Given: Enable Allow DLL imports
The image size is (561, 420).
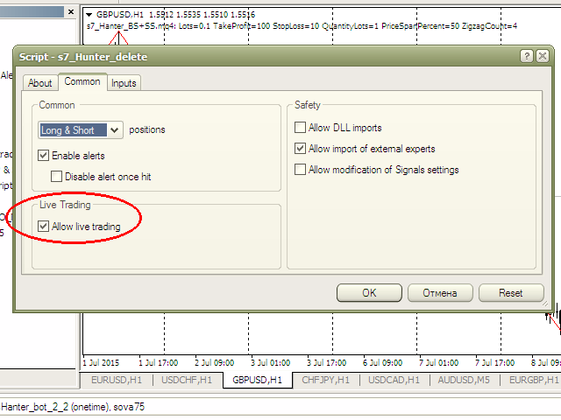Looking at the screenshot, I should (300, 128).
